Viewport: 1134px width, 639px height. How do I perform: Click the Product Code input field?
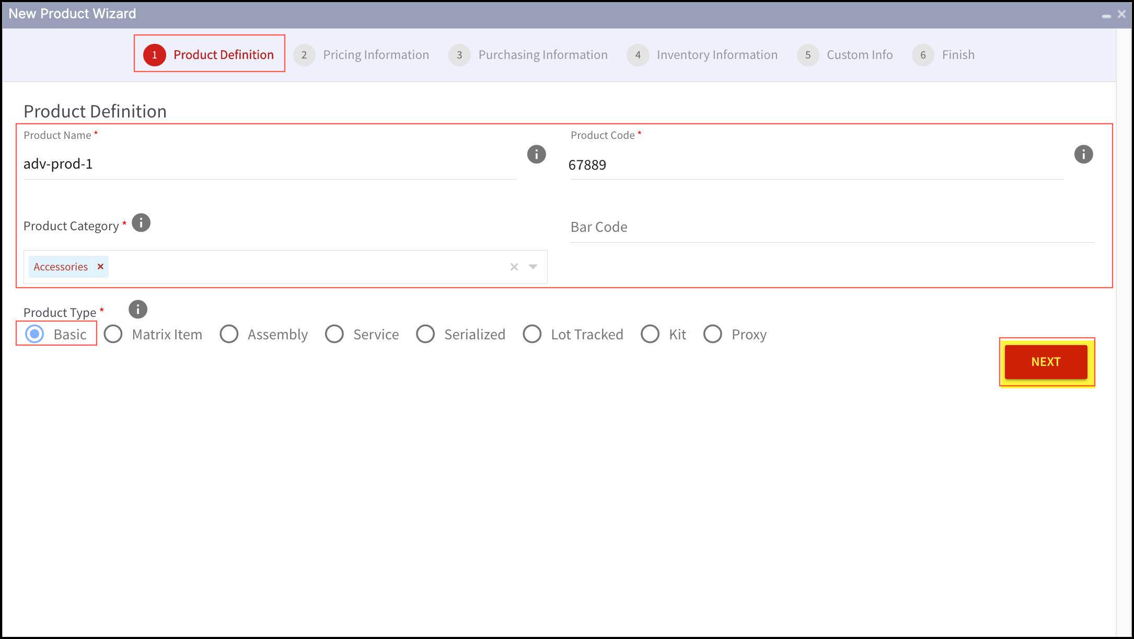tap(817, 165)
